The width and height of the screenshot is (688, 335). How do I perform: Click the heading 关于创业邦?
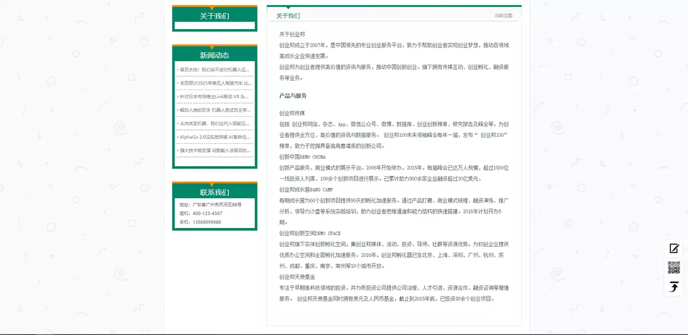(x=292, y=34)
